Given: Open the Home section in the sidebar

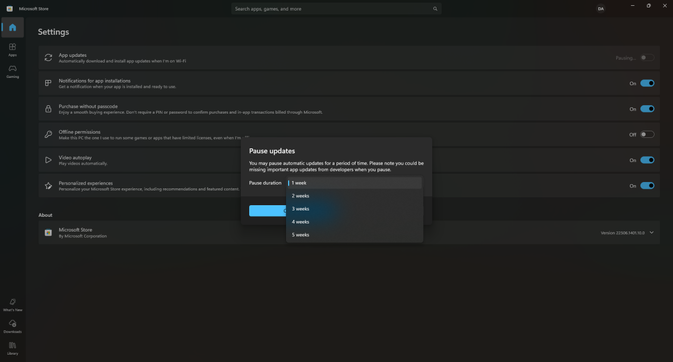Looking at the screenshot, I should [x=12, y=27].
